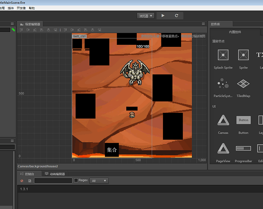Viewport: 263px width, 209px height.
Task: Open the upper left panel menu icon
Action: pos(12,24)
